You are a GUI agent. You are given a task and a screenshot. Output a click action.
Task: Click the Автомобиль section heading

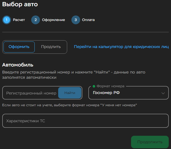[x=18, y=65]
